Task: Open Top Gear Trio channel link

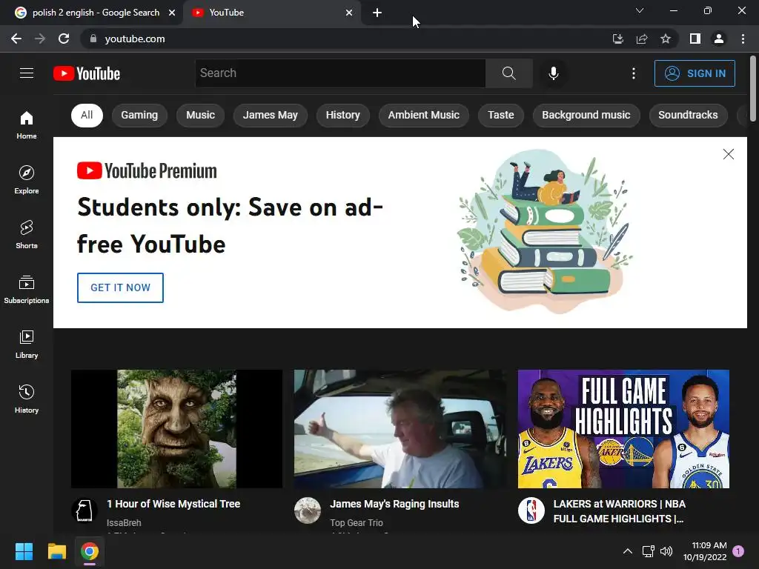Action: tap(357, 523)
